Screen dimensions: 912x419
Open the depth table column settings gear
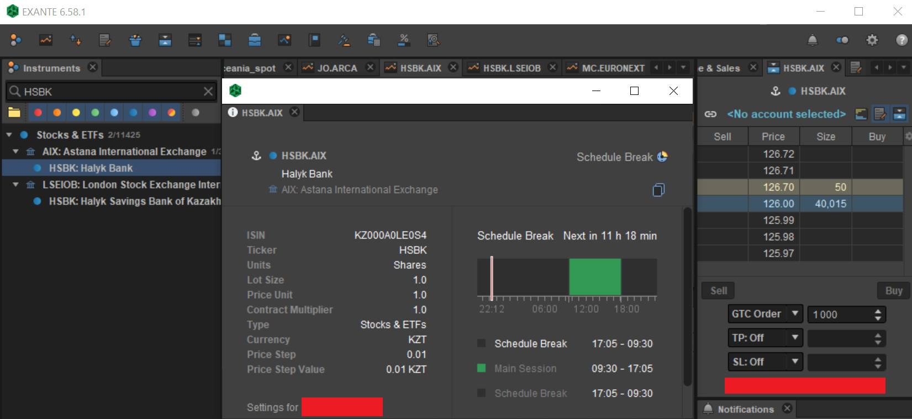[908, 136]
